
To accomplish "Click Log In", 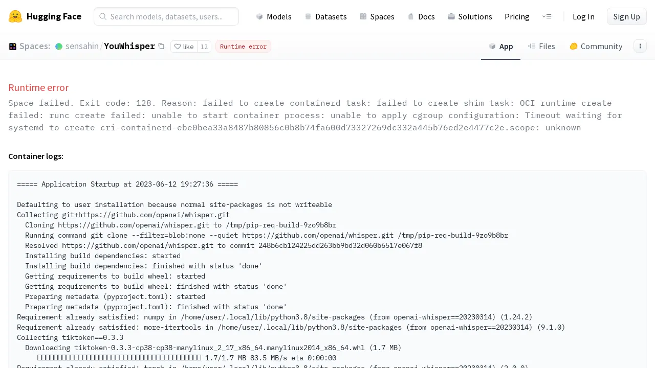I will (583, 16).
